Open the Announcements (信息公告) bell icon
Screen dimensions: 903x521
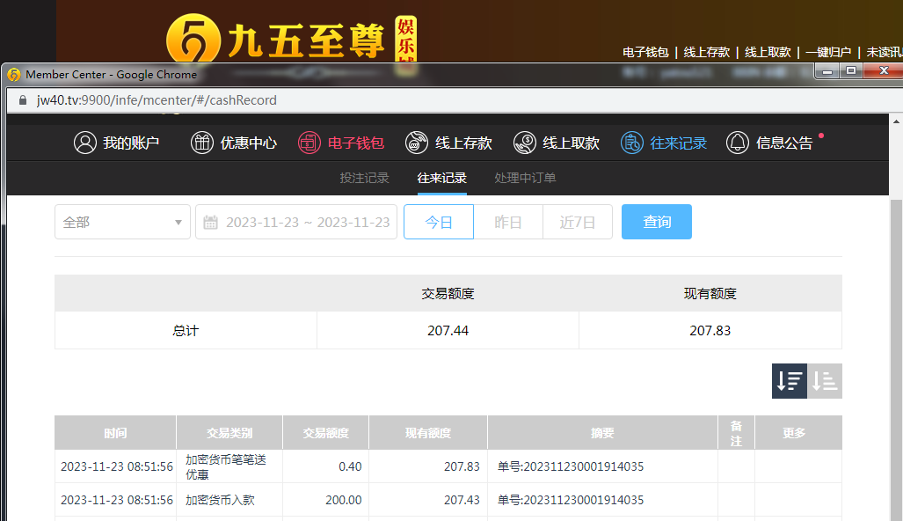(x=738, y=143)
